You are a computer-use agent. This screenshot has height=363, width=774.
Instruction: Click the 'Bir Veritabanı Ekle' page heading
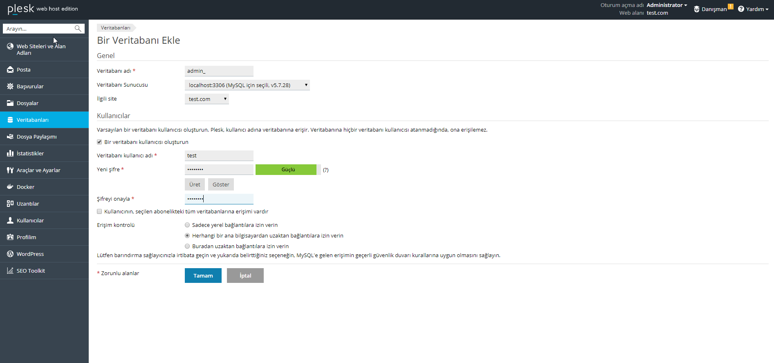(x=139, y=40)
